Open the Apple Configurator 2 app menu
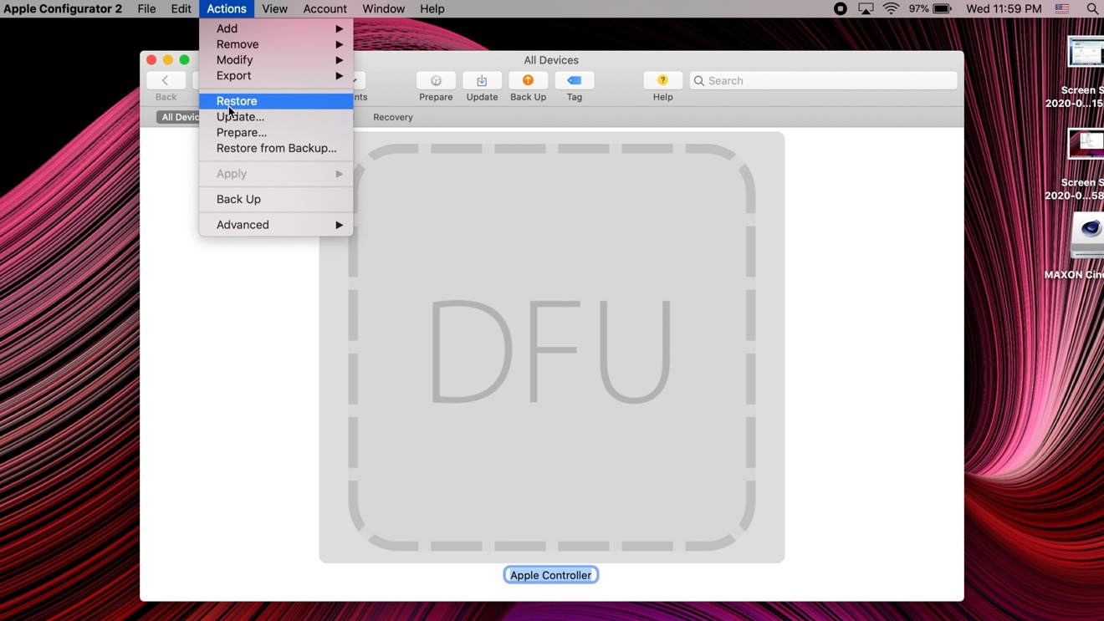 (x=63, y=8)
